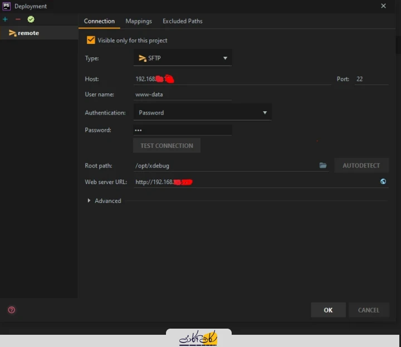This screenshot has width=401, height=347.
Task: Toggle Visible only for this project checkbox
Action: point(91,40)
